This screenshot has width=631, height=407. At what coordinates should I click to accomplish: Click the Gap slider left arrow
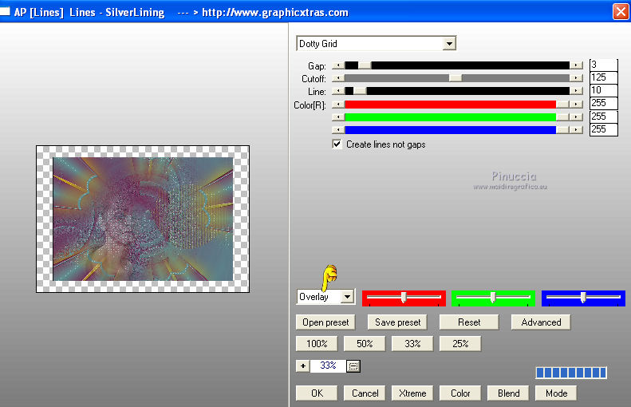click(x=337, y=65)
